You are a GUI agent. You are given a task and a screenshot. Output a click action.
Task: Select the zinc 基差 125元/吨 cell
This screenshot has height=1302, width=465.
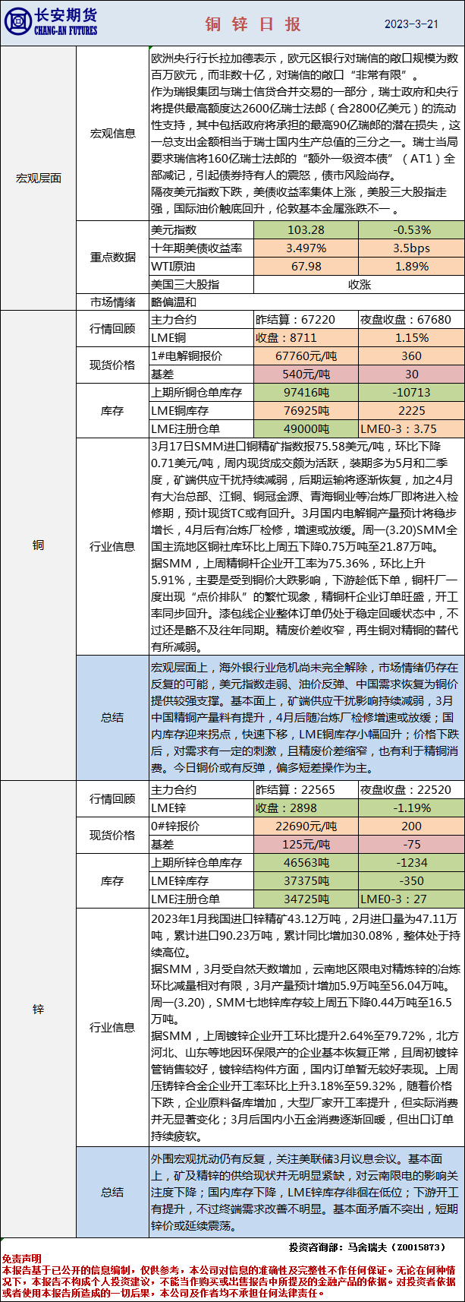pos(306,845)
